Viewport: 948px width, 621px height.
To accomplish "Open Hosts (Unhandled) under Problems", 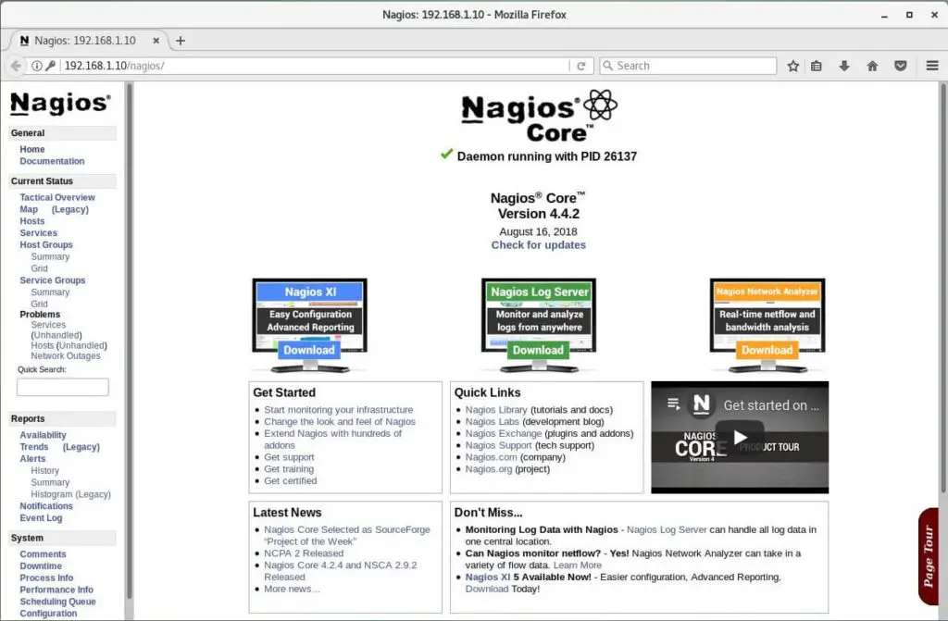I will (x=69, y=346).
